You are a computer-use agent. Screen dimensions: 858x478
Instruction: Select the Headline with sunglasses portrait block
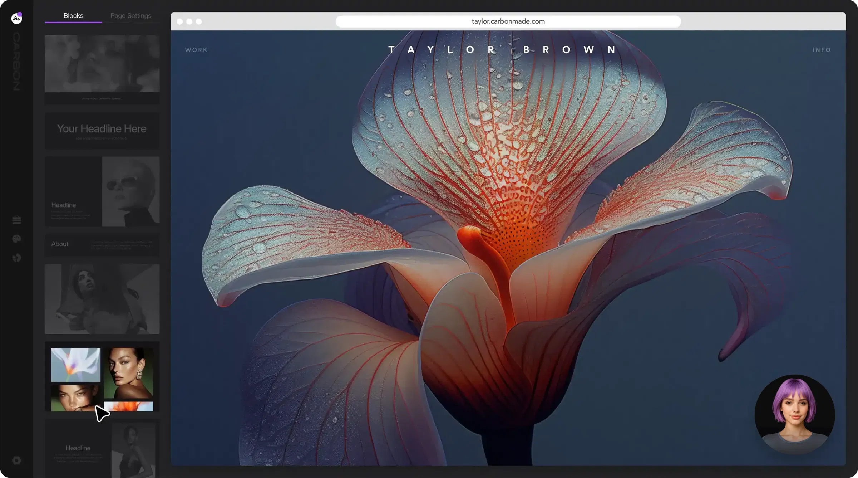pyautogui.click(x=102, y=191)
